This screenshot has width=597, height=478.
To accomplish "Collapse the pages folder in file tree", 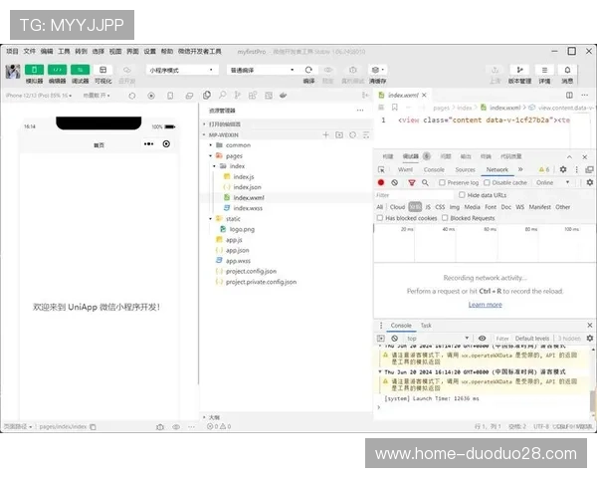I will 211,155.
